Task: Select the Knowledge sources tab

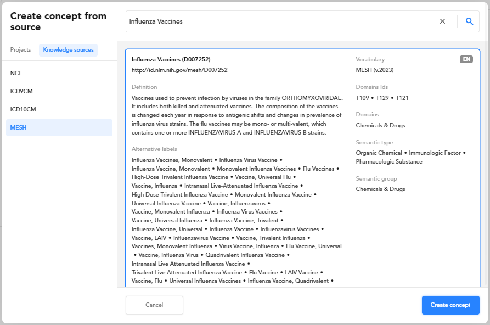Action: click(68, 50)
